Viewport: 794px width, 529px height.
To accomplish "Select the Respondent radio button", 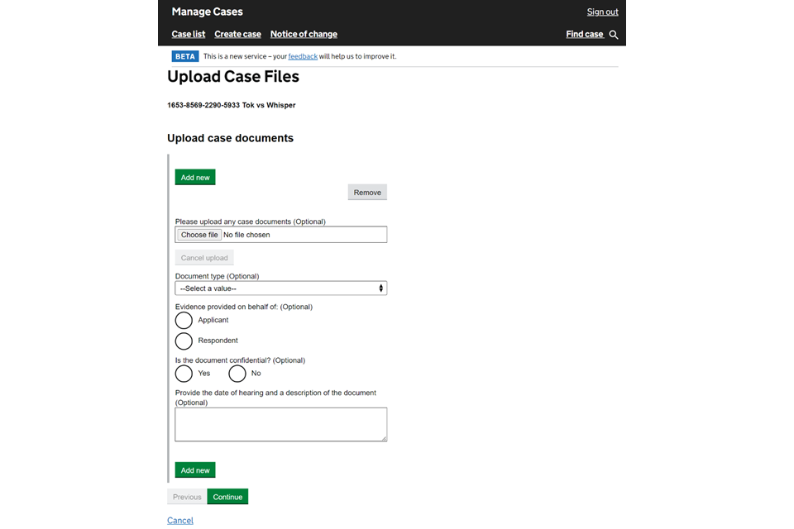I will 184,341.
